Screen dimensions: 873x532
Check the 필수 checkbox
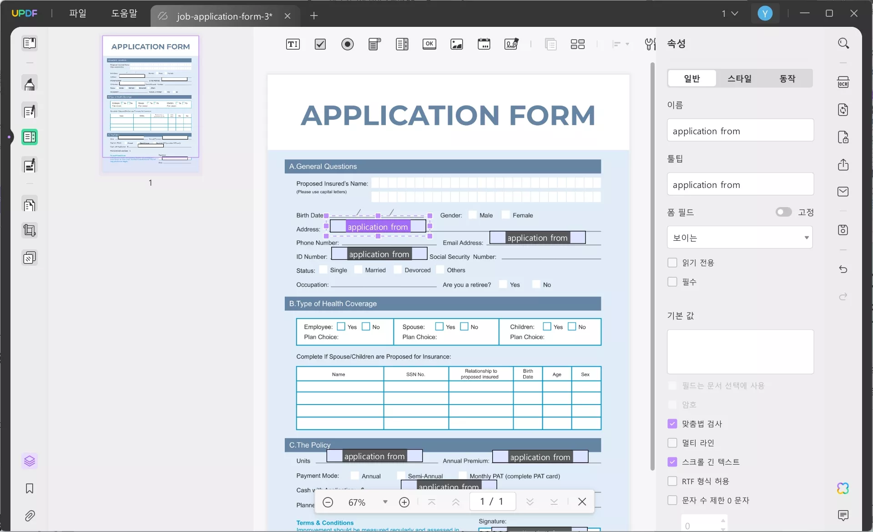pos(672,282)
